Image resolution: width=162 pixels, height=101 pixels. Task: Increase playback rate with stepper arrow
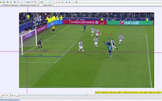(x=10, y=95)
